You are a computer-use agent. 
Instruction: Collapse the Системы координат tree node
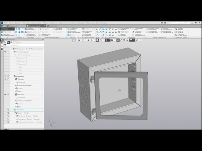13,52
